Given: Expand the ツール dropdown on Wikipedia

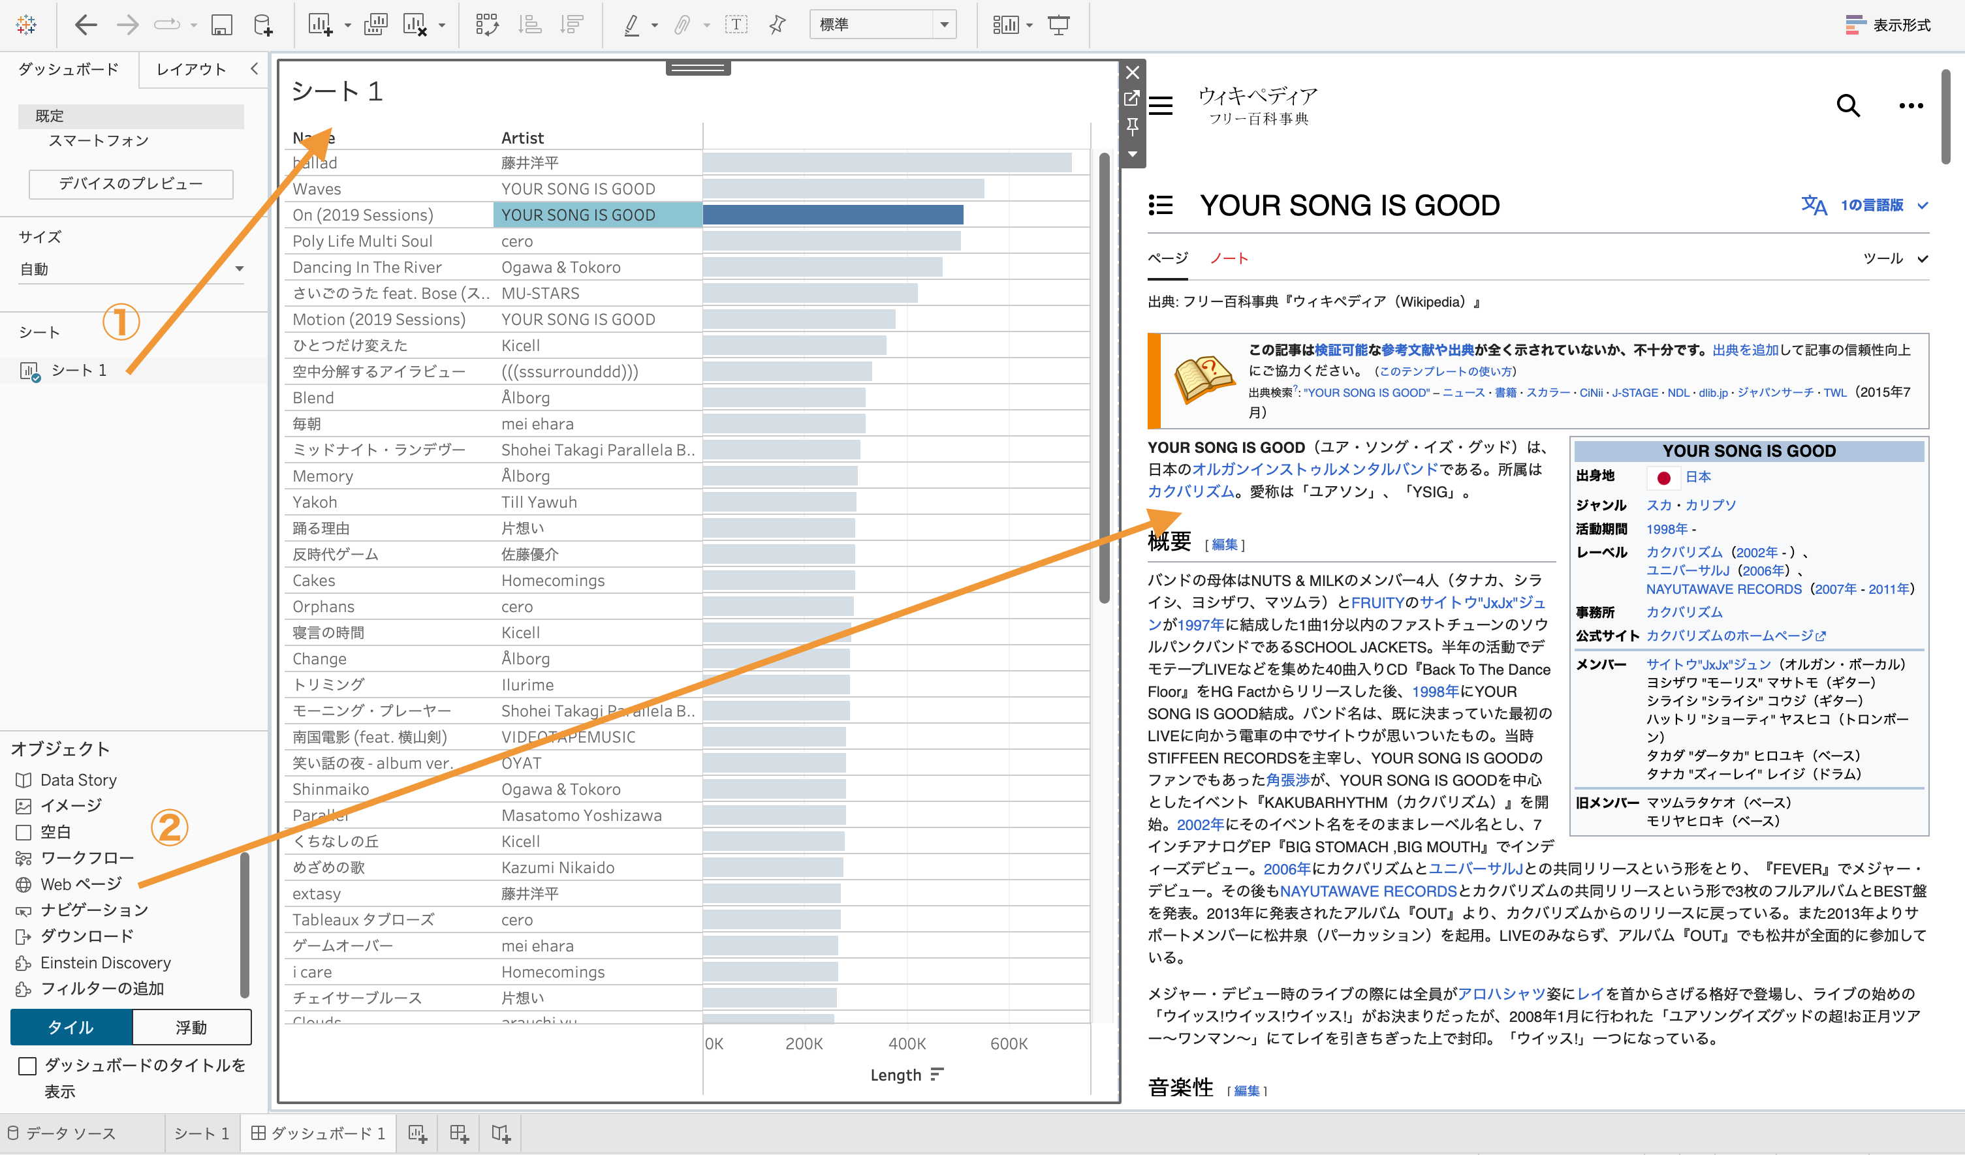Looking at the screenshot, I should coord(1894,258).
